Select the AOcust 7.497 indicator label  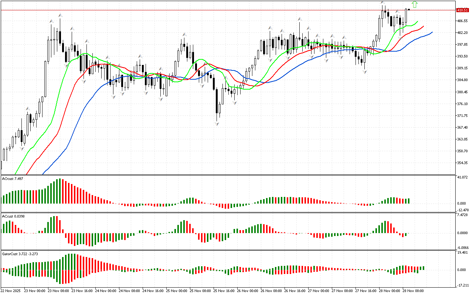pyautogui.click(x=13, y=178)
